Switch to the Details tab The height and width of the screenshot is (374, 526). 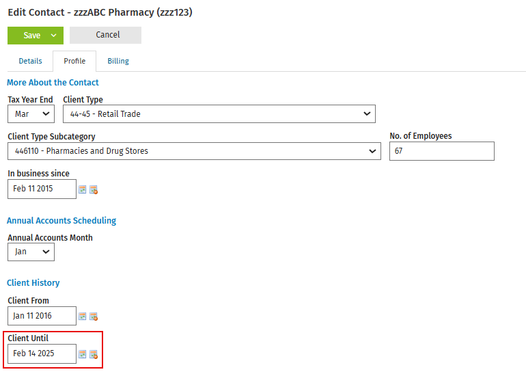30,61
